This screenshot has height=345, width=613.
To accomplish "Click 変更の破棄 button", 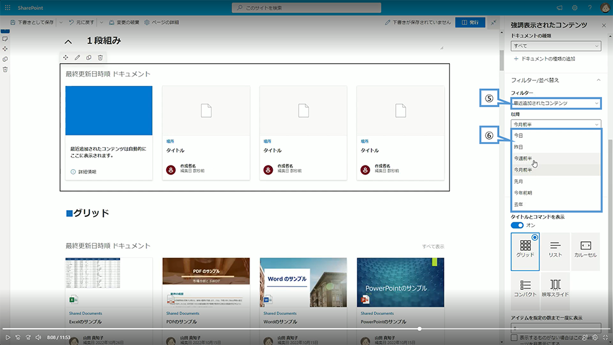I will click(x=124, y=23).
